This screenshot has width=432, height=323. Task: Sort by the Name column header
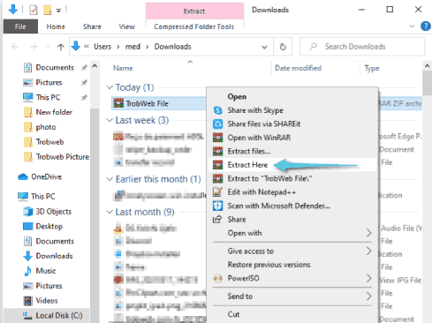tap(123, 68)
